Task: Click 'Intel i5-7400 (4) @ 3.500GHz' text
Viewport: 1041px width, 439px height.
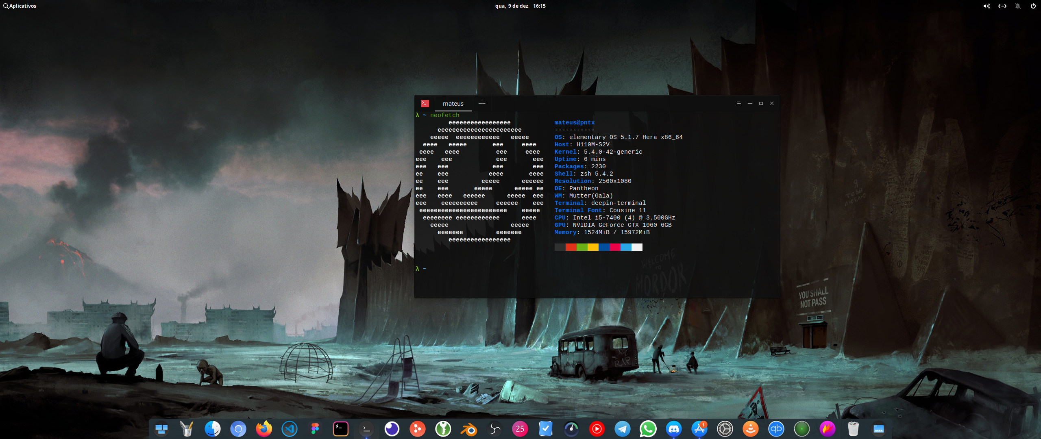Action: point(624,218)
